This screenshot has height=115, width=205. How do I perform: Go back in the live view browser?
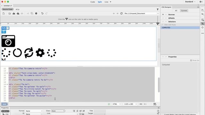coord(114,13)
